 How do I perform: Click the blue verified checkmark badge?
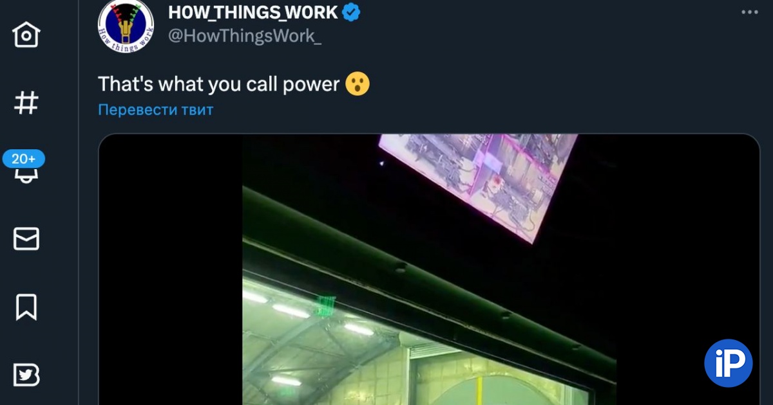pos(351,12)
